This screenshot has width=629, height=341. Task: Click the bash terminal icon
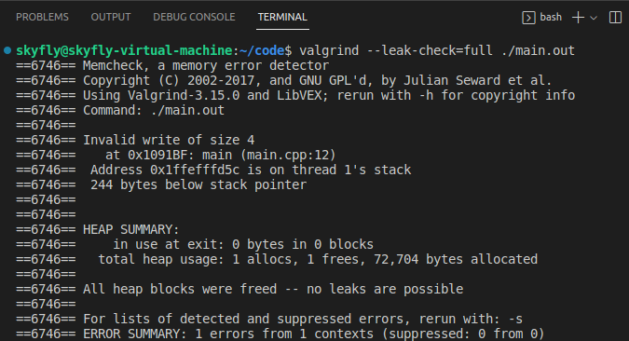528,18
